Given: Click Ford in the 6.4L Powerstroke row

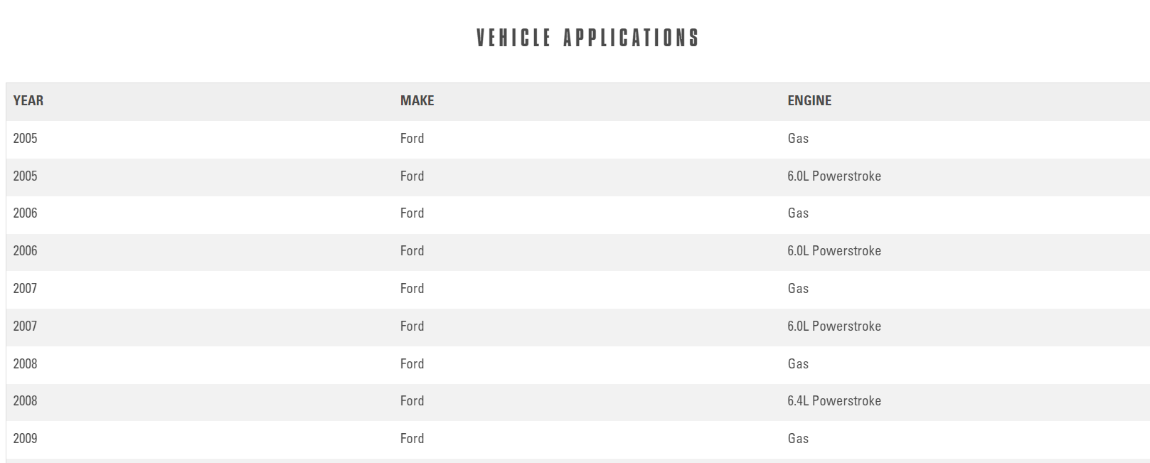Looking at the screenshot, I should point(412,401).
